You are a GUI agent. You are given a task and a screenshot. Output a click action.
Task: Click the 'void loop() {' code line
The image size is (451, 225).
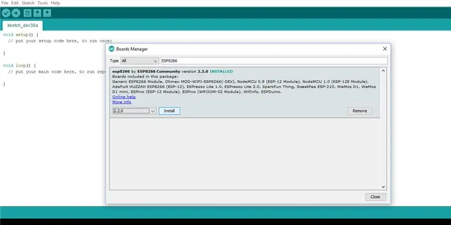click(x=20, y=65)
